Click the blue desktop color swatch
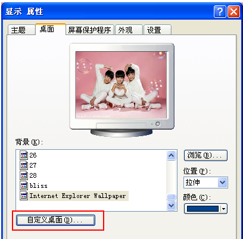Viewport: 243px width, 239px height. [x=202, y=209]
